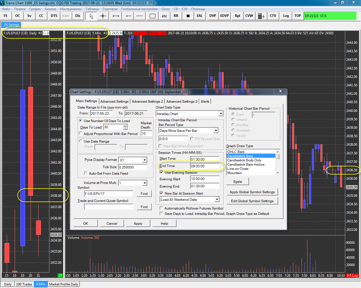Expand the Chart Data Type dropdown
Image resolution: width=361 pixels, height=288 pixels.
221,114
